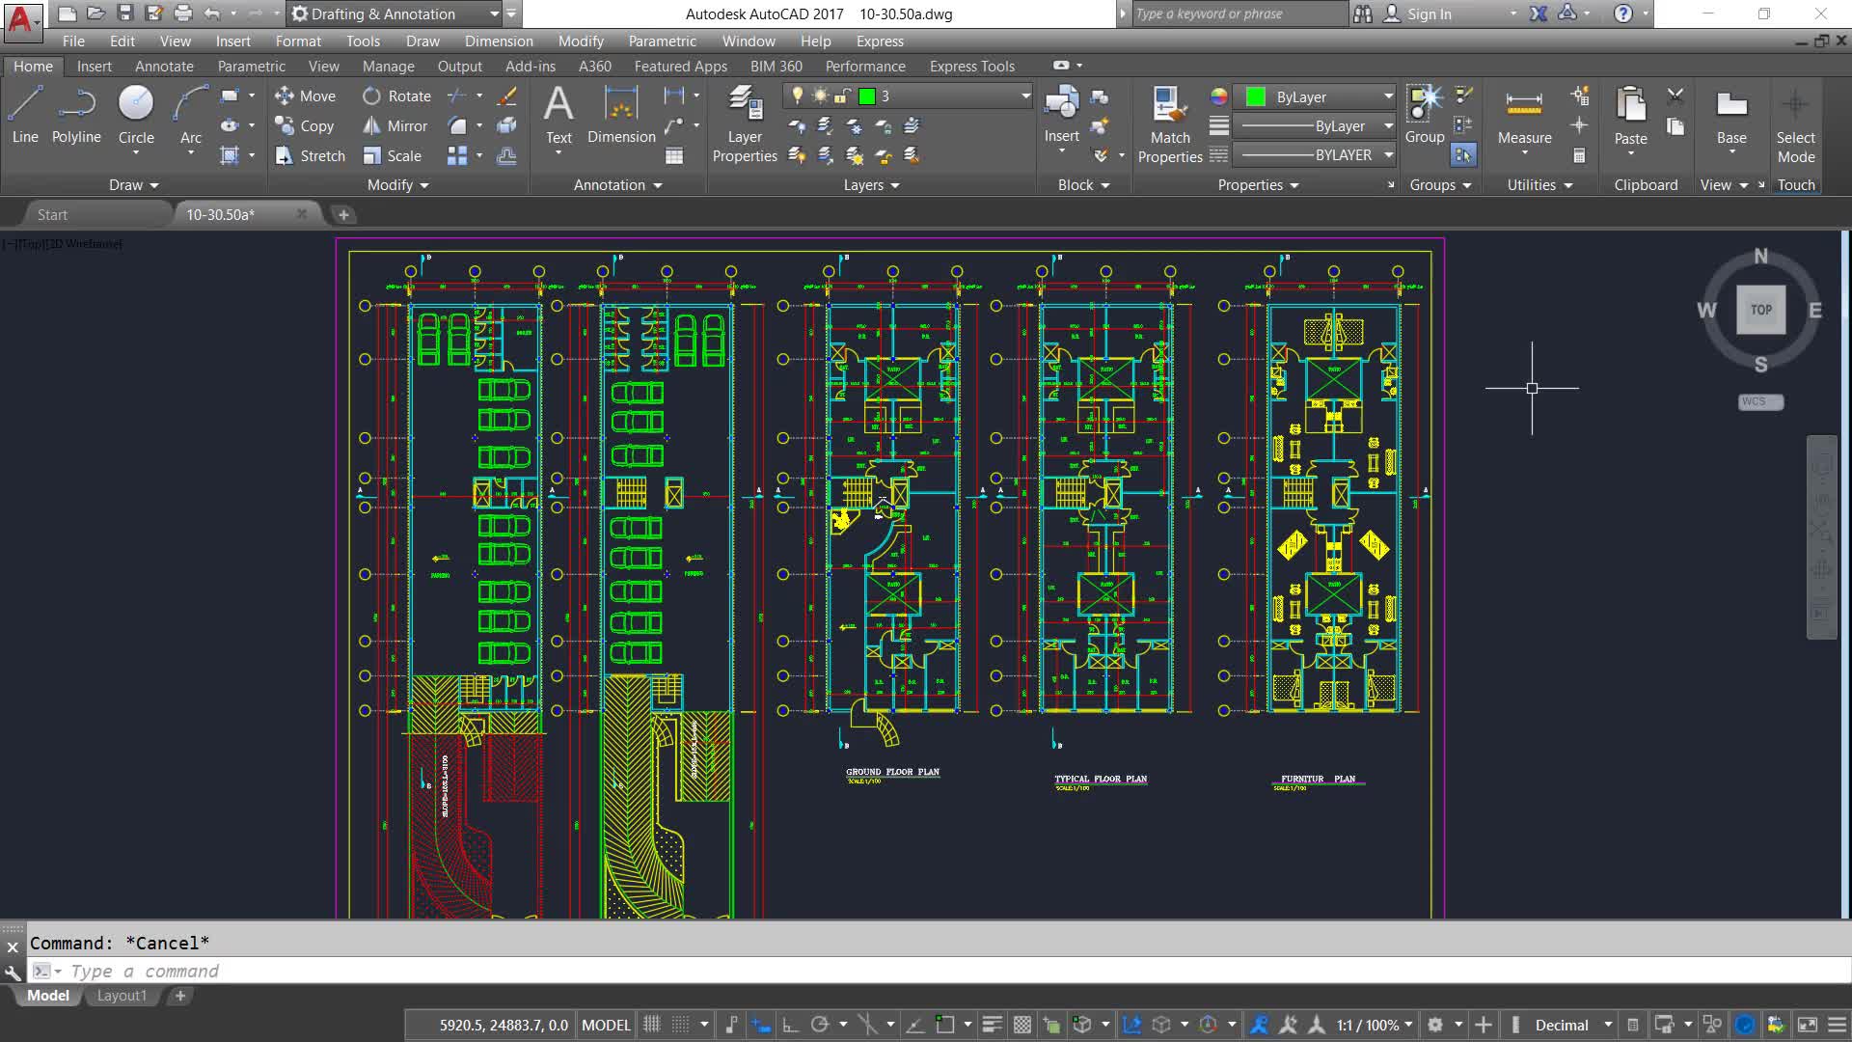This screenshot has height=1042, width=1852.
Task: Switch to the Layout1 tab
Action: [122, 996]
